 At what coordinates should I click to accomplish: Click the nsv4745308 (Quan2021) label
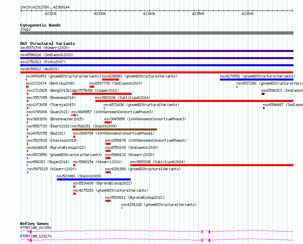(48, 112)
